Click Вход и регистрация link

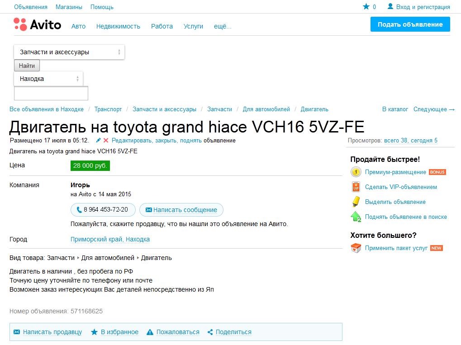[x=423, y=7]
